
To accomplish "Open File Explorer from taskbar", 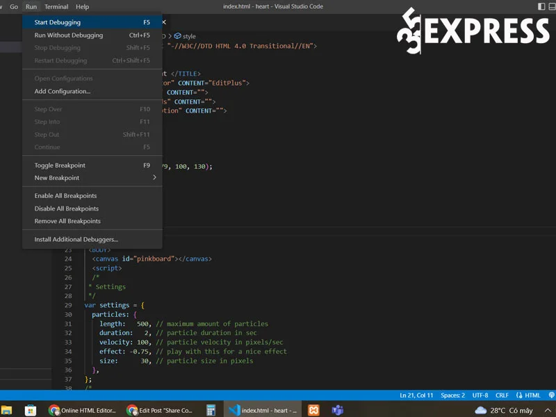I will tap(6, 410).
